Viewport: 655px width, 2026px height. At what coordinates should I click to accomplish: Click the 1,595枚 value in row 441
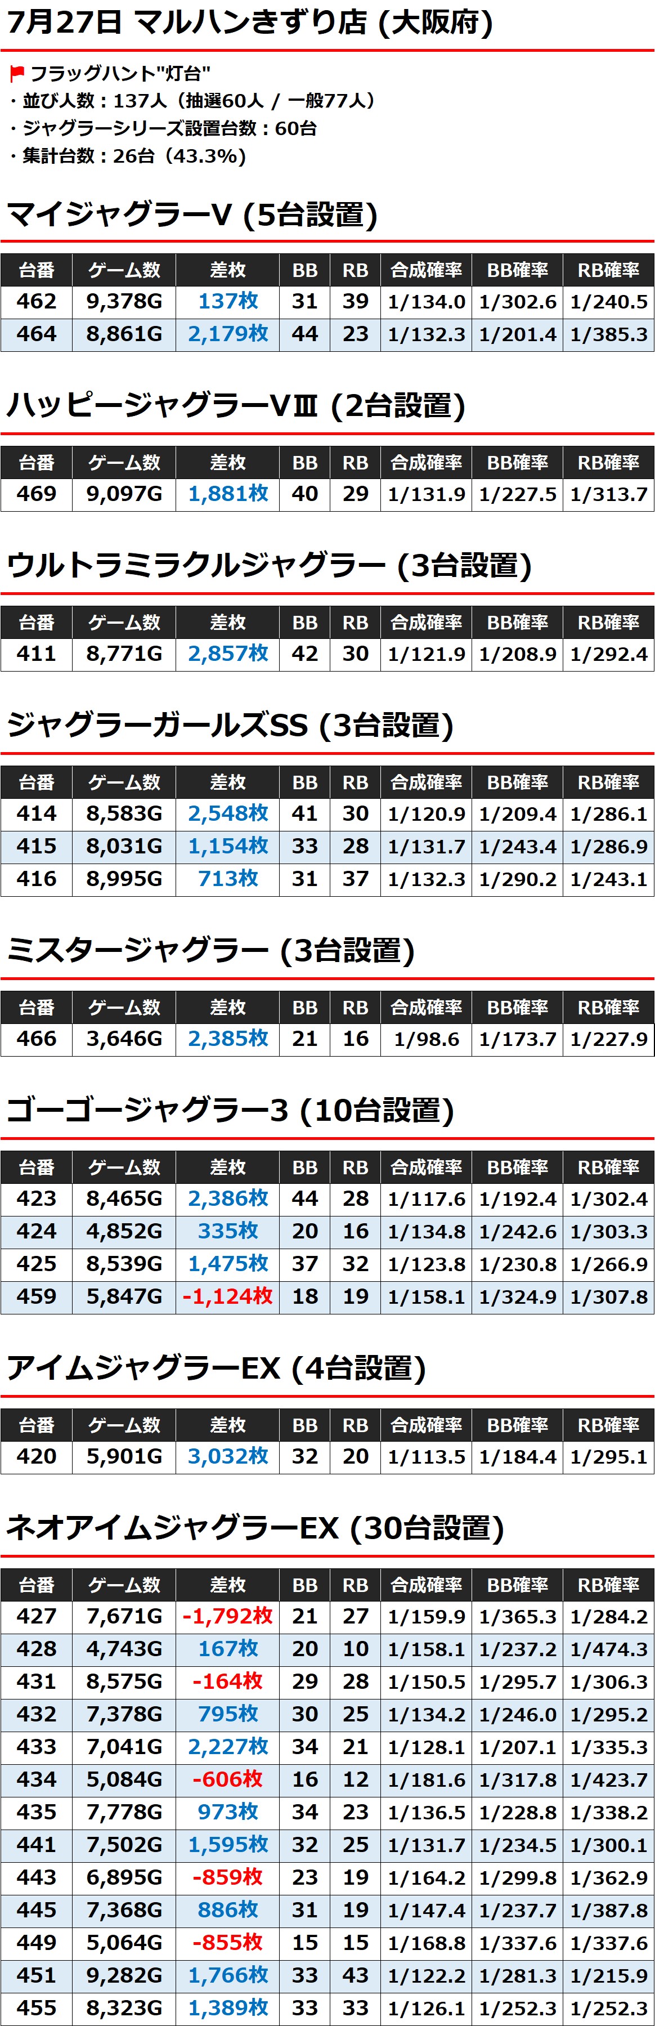pyautogui.click(x=228, y=1845)
